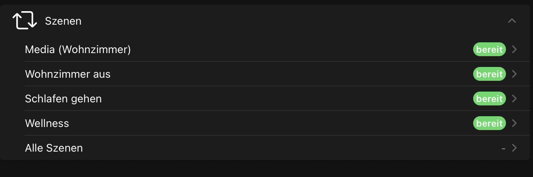
Task: Click the word Schlafen in the third scene row
Action: 42,99
